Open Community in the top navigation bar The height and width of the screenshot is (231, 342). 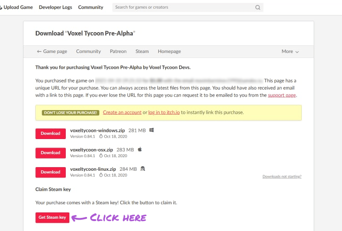[91, 7]
